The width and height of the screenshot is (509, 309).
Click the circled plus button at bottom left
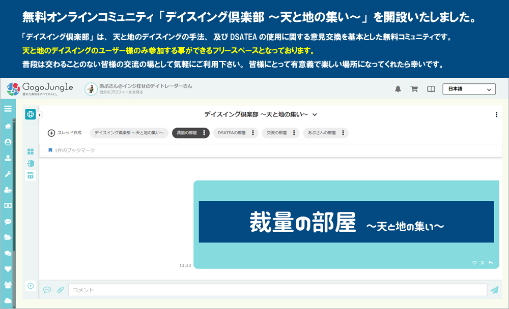[31, 286]
